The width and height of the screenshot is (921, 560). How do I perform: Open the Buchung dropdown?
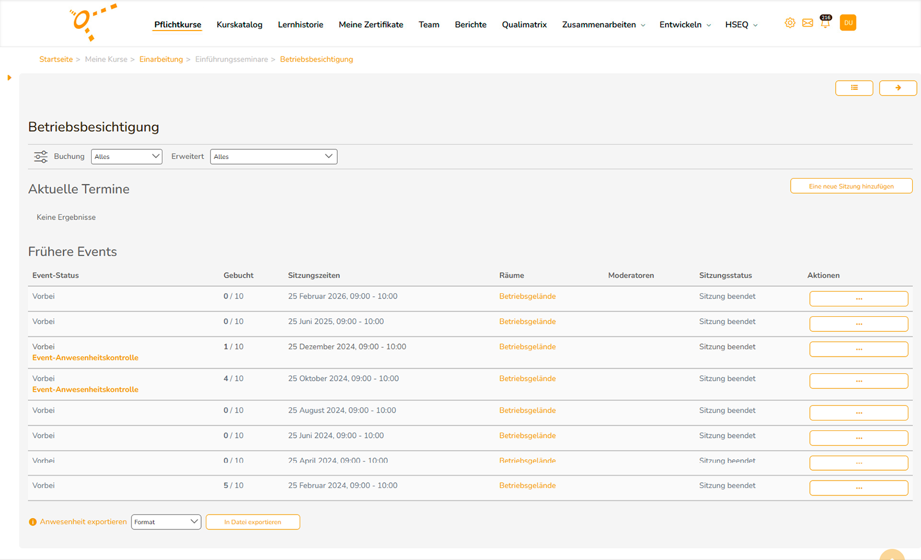(x=127, y=157)
